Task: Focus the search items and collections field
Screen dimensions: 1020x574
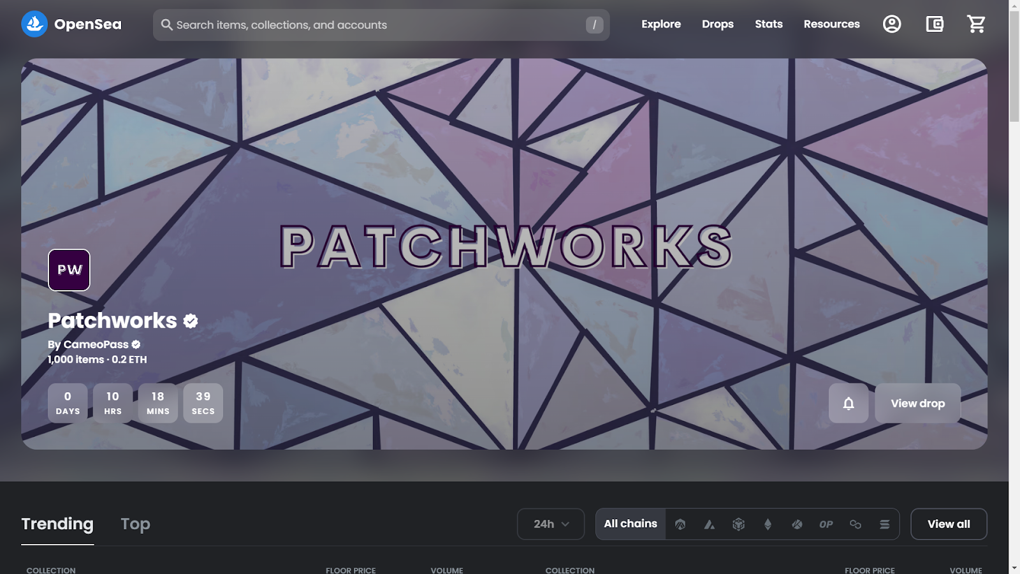Action: pyautogui.click(x=381, y=25)
